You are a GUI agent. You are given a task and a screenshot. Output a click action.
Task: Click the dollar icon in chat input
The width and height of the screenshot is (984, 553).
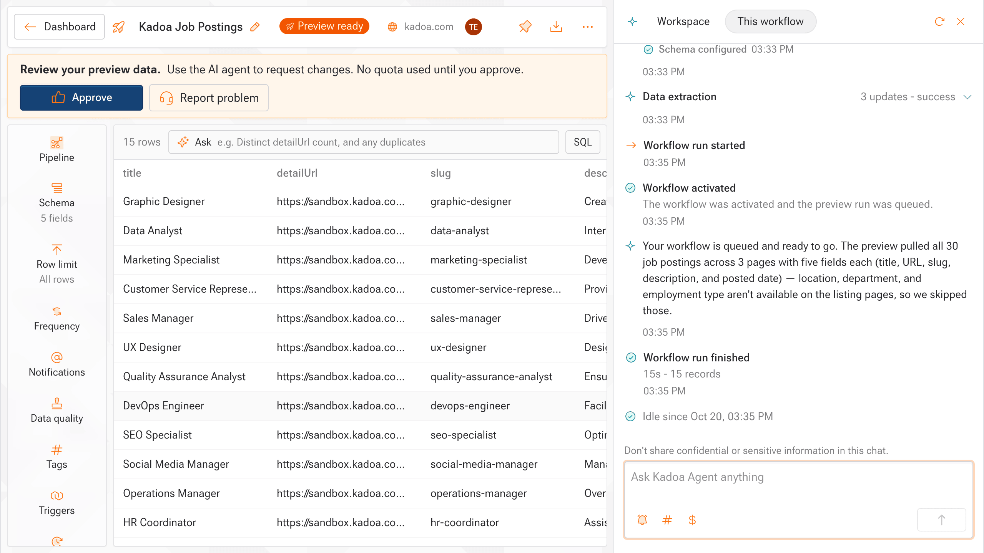[x=692, y=520]
